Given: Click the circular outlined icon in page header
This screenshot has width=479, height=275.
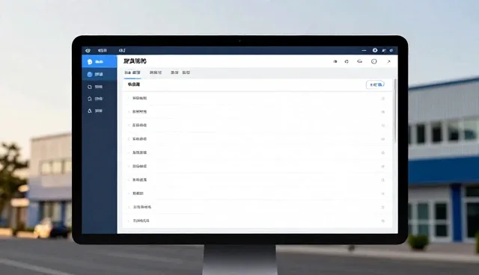Looking at the screenshot, I should pyautogui.click(x=374, y=61).
